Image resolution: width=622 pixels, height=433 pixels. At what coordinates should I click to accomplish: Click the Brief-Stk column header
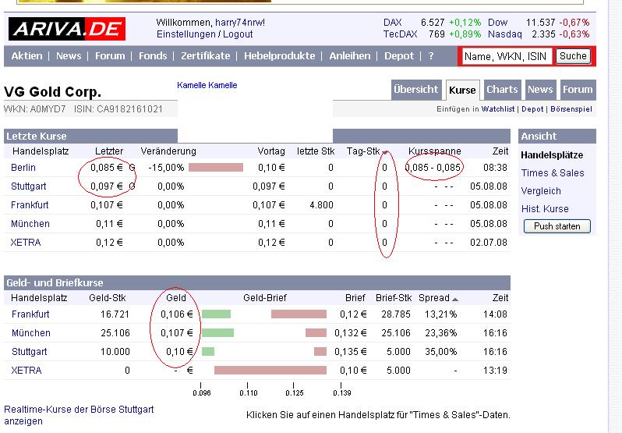[394, 298]
